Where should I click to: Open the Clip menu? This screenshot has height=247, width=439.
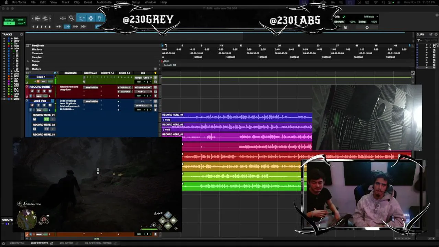click(77, 2)
